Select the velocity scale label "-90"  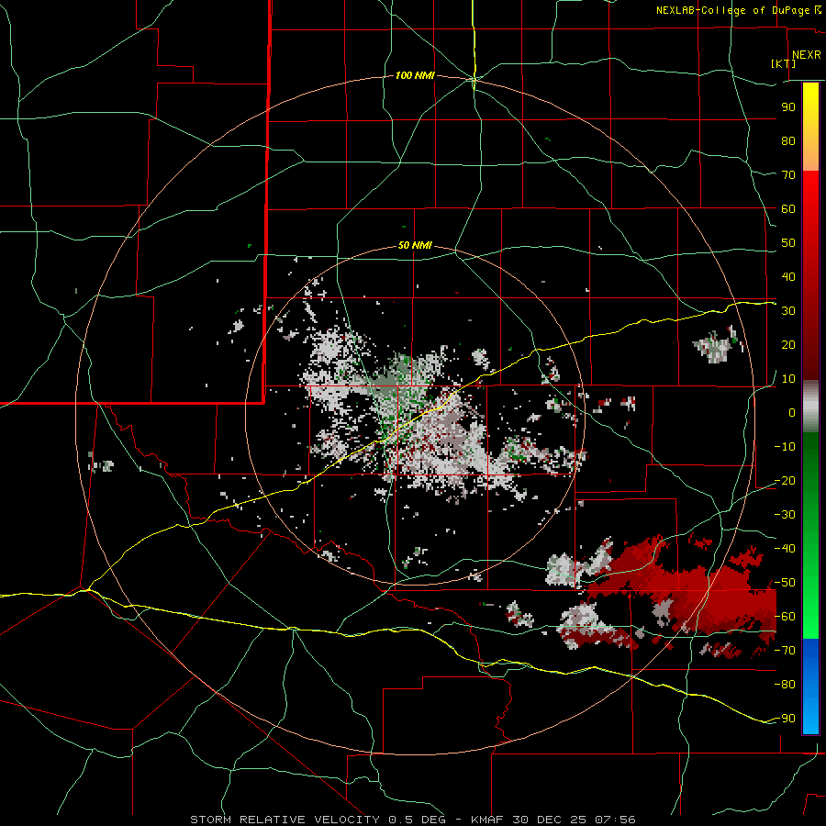tap(785, 719)
